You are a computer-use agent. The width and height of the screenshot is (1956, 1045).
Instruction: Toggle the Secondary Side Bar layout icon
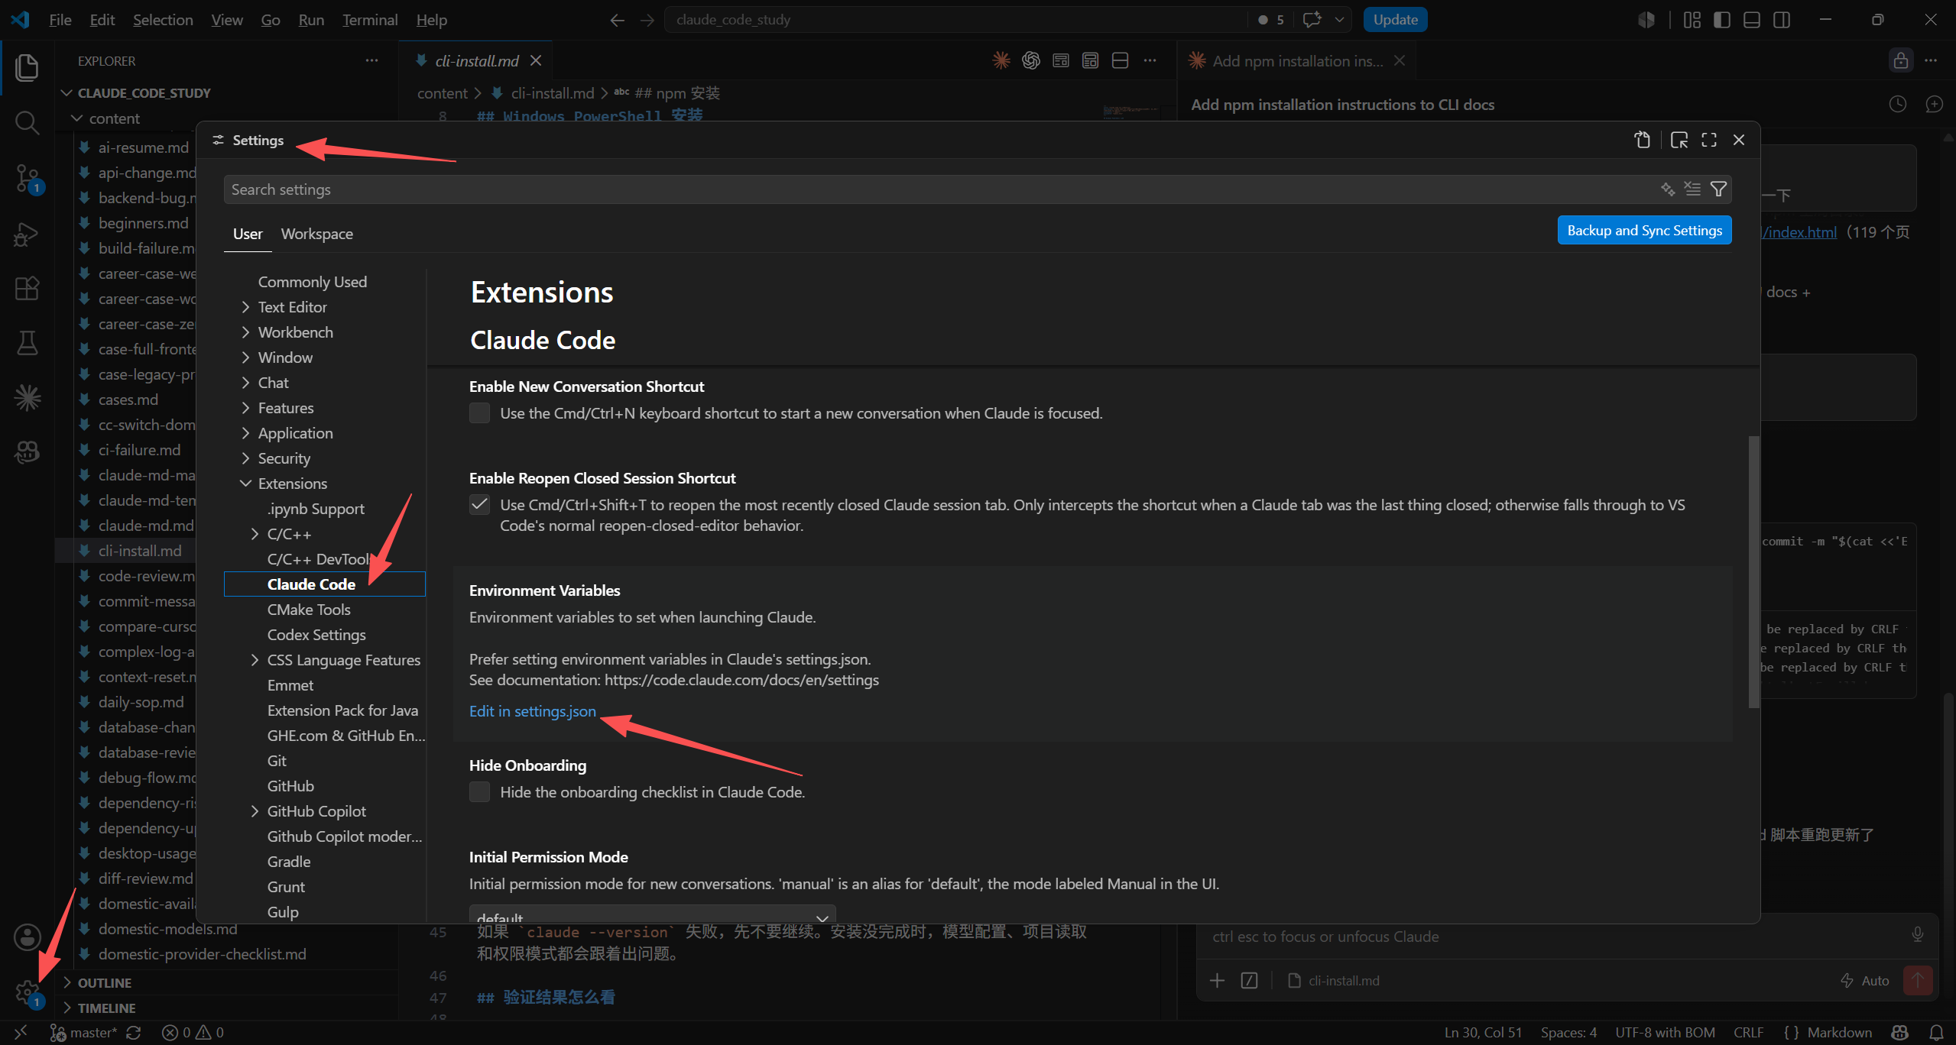pos(1781,20)
